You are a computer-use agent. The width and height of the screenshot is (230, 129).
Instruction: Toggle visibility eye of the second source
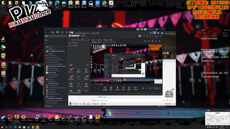69,46
